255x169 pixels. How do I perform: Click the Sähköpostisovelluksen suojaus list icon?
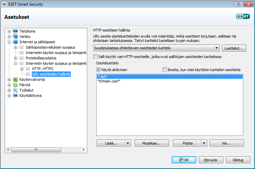click(22, 47)
